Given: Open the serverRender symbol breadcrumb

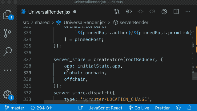Looking at the screenshot, I should (x=134, y=23).
